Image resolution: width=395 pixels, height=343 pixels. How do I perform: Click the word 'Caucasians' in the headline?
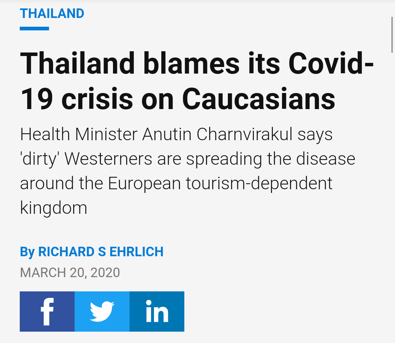[x=259, y=98]
